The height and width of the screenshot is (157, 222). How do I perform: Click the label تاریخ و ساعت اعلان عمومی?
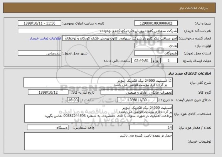pos(83,24)
